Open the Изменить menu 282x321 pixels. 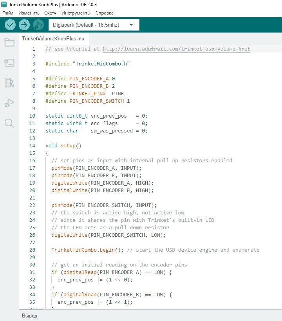[x=29, y=13]
